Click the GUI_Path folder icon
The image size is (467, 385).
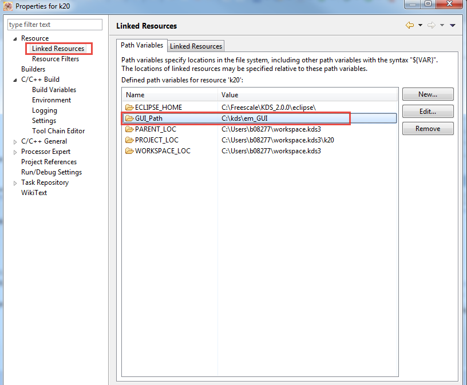click(129, 118)
